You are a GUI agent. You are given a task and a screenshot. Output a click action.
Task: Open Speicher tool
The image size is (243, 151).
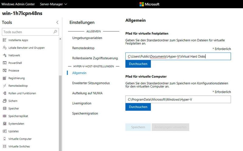(14, 108)
